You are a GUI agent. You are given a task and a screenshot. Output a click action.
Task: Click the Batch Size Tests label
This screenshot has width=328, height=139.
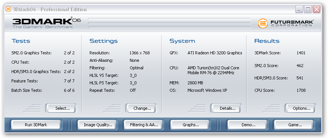click(27, 90)
